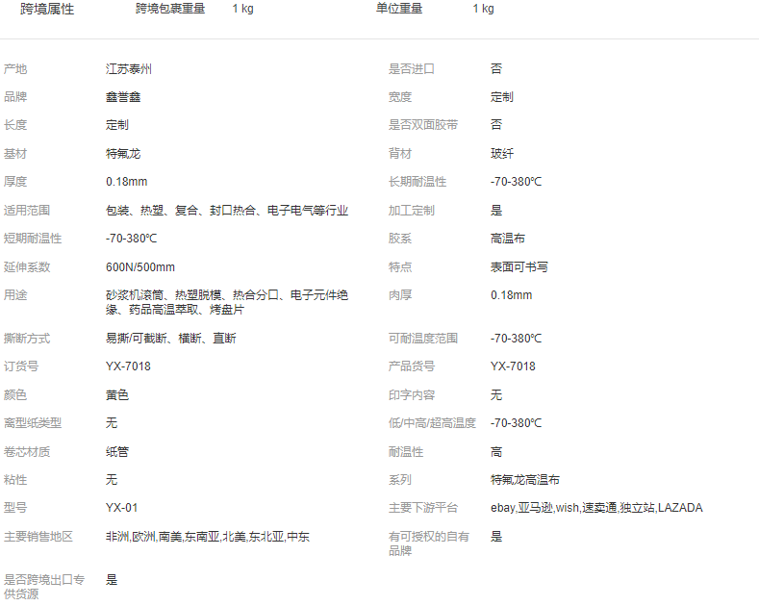
Task: Click the 短期耐温性 label
Action: pyautogui.click(x=33, y=239)
